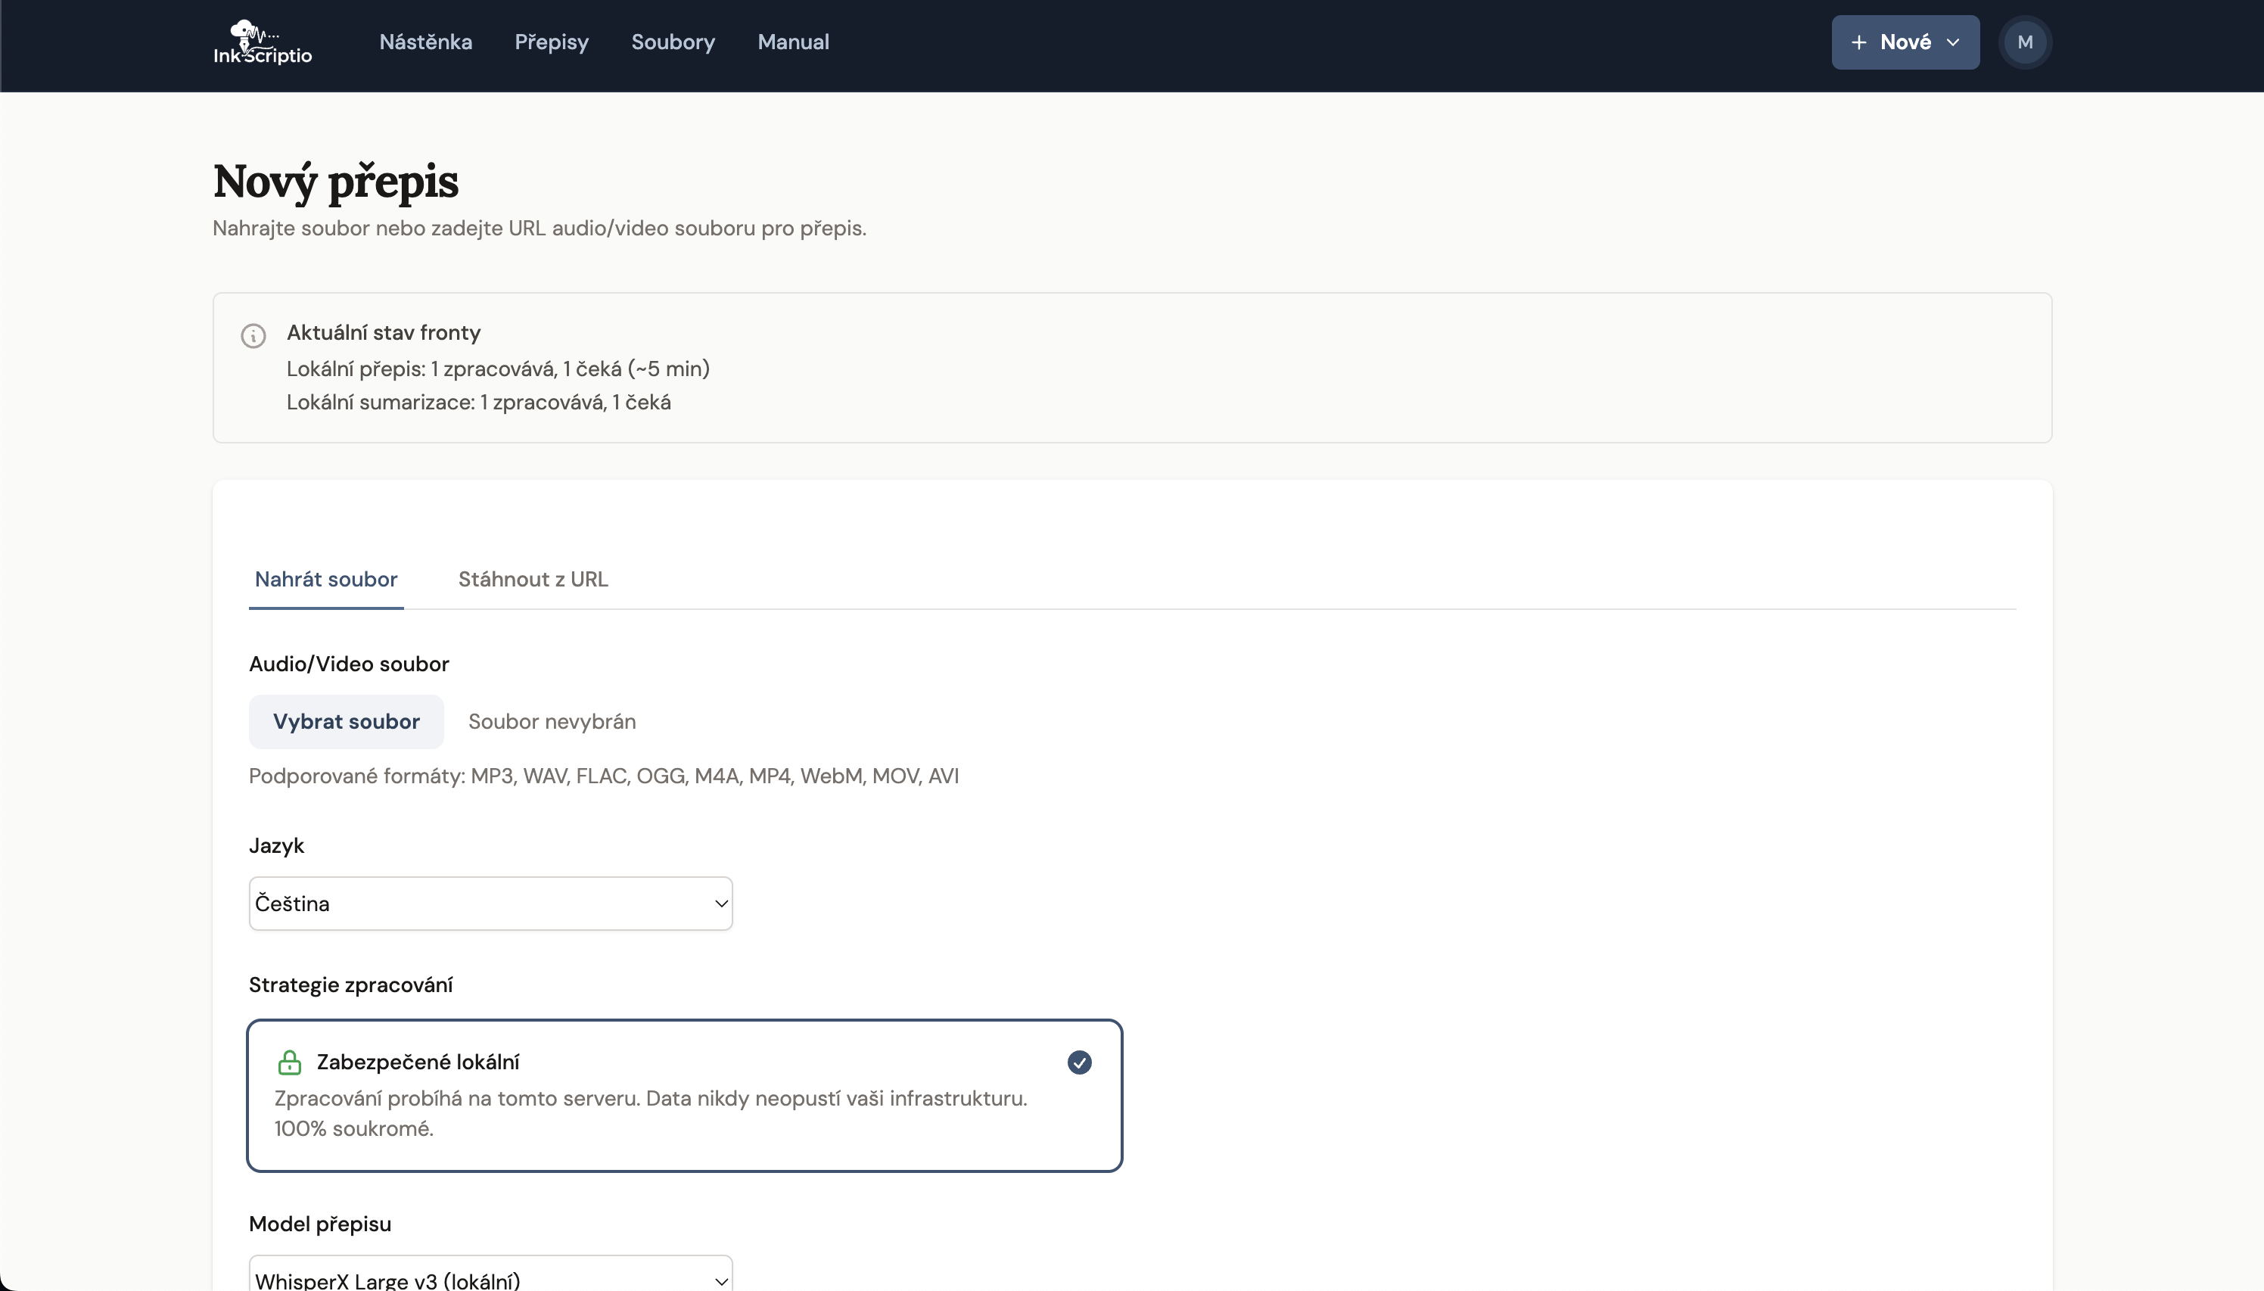Open the WhisperX Large v3 model dropdown
The image size is (2264, 1291).
[490, 1279]
